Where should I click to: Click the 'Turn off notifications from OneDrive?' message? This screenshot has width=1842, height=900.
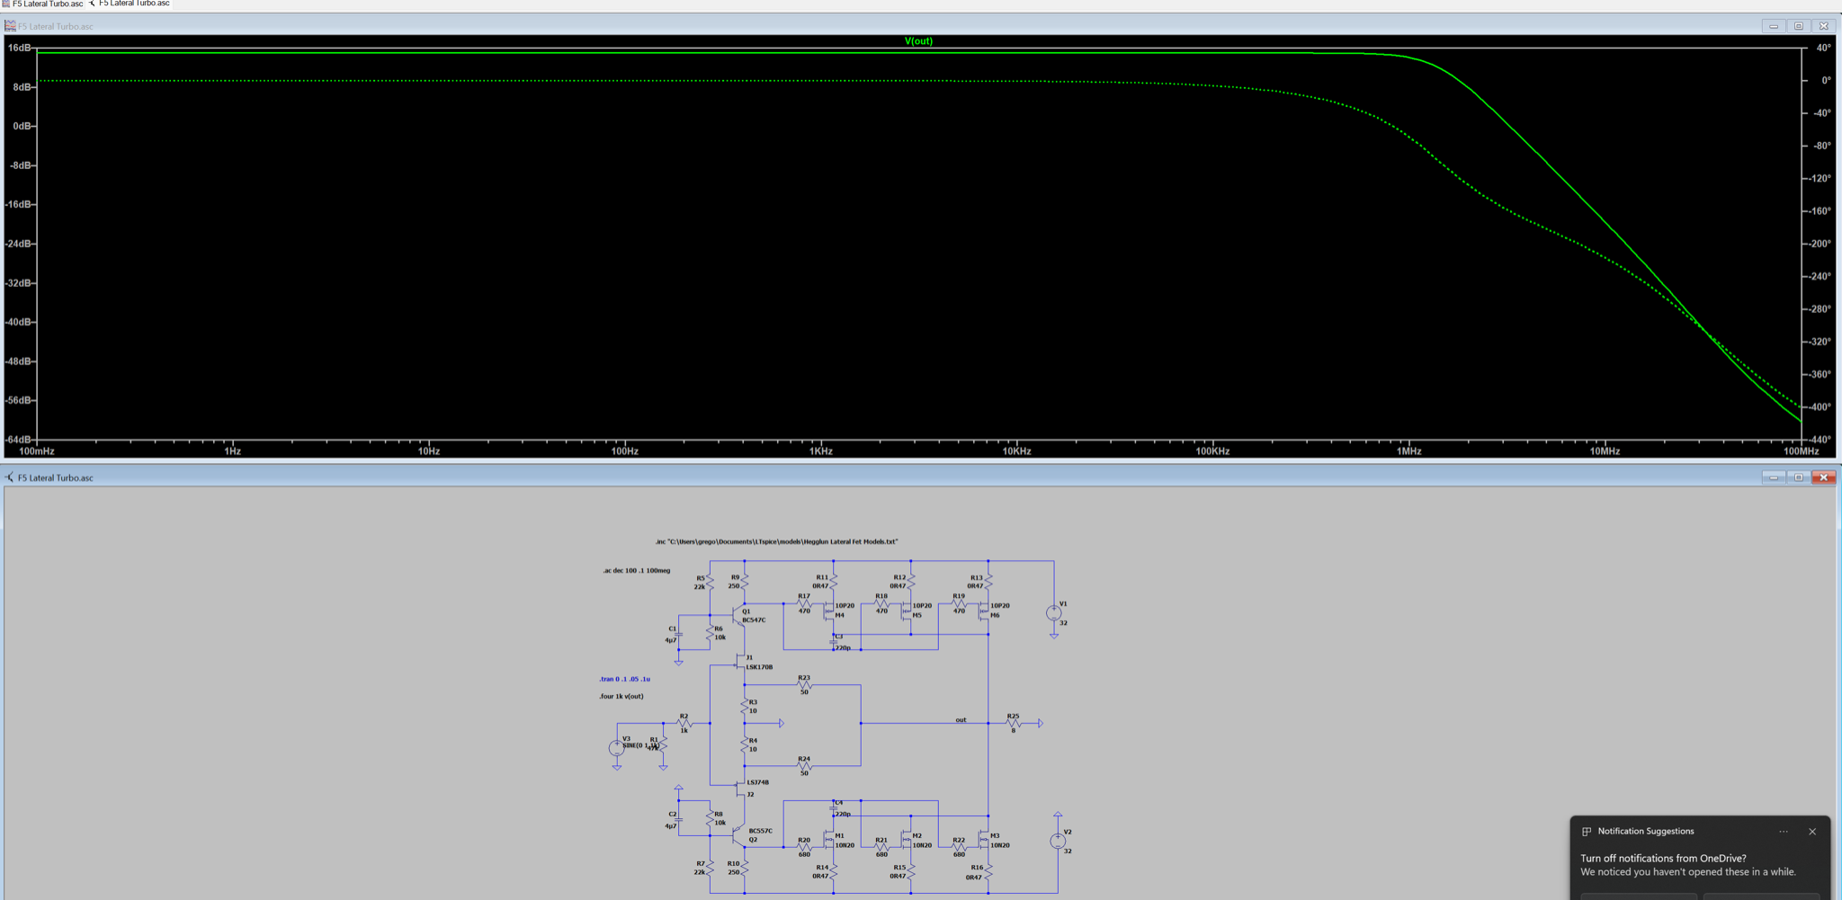point(1663,859)
